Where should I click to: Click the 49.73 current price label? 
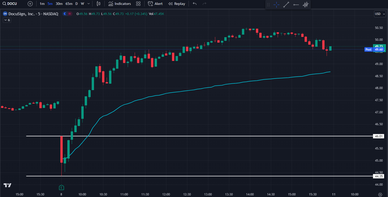point(379,46)
